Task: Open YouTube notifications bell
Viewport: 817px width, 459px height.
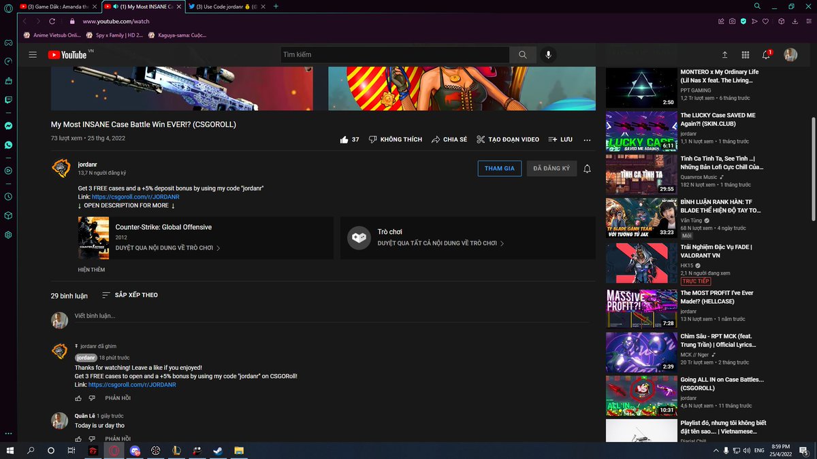Action: point(767,54)
